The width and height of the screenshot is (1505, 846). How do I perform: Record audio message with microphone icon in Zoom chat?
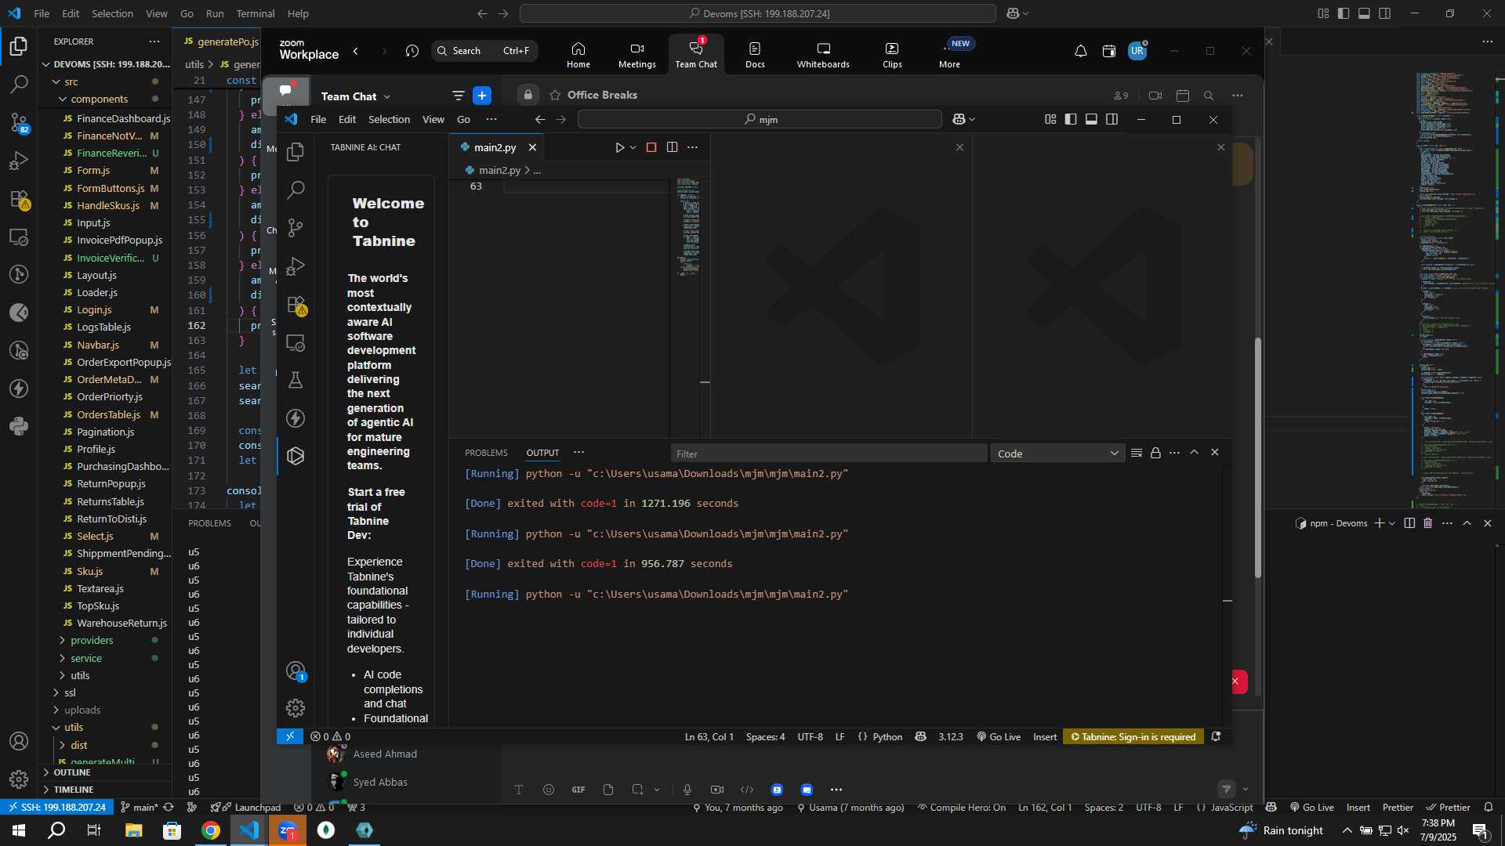(x=687, y=790)
